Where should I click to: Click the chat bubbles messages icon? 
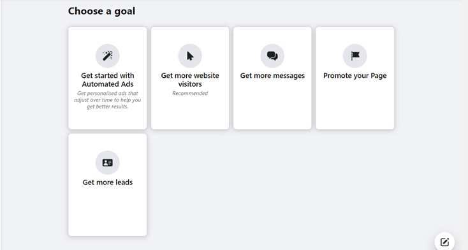tap(272, 56)
